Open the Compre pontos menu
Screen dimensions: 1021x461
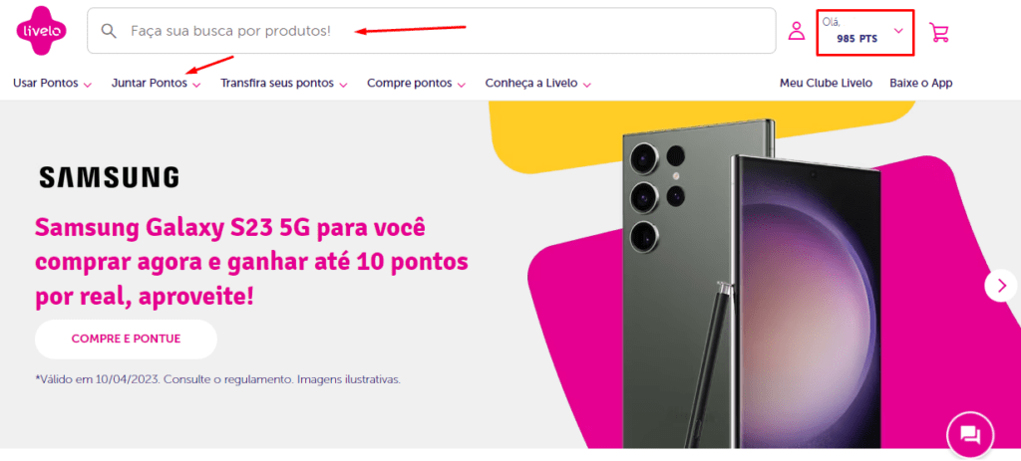[x=416, y=84]
